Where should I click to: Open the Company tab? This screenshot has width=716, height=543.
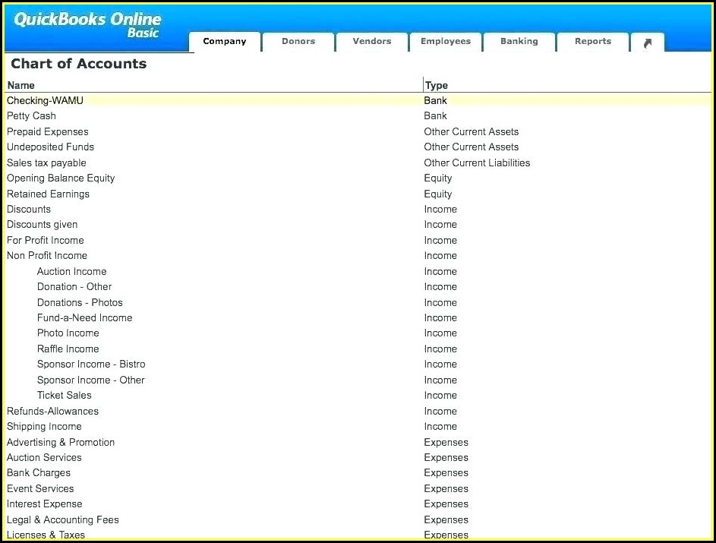click(x=224, y=42)
